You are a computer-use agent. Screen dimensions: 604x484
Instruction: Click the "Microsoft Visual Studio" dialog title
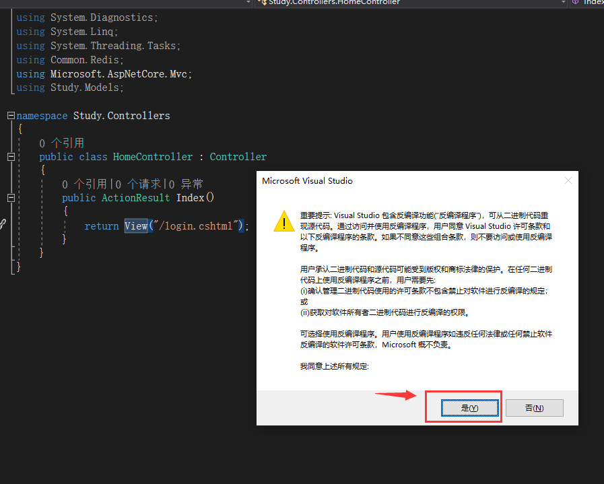[x=307, y=180]
